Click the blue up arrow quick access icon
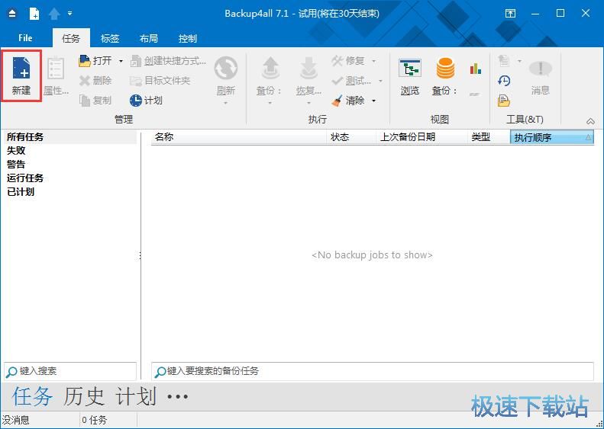604x429 pixels. coord(54,14)
